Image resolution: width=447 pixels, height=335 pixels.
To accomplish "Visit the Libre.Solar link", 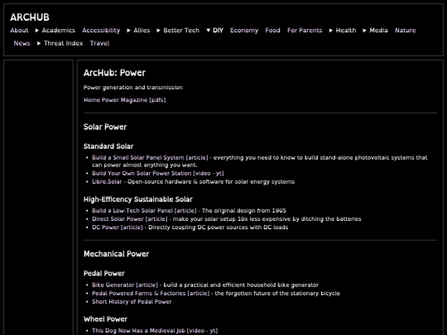I will tap(107, 182).
